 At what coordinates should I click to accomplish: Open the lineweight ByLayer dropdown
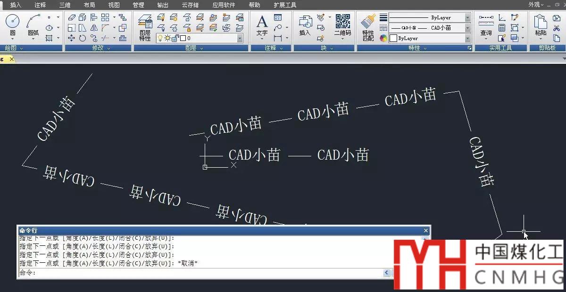(467, 17)
